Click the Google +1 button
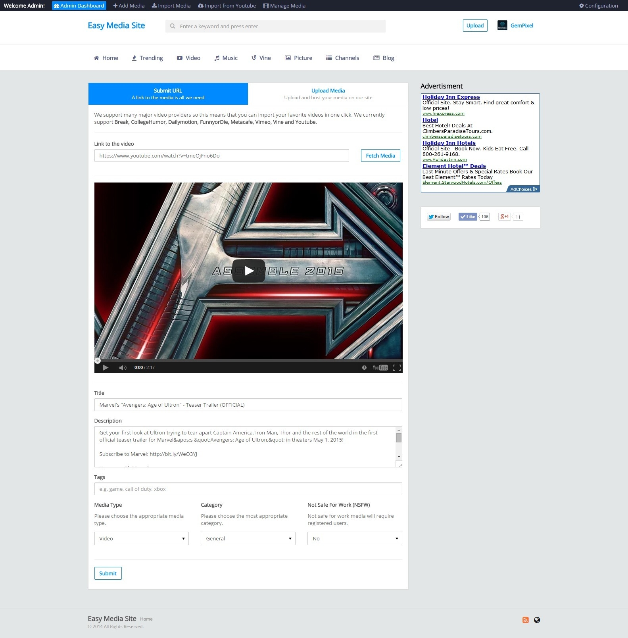This screenshot has width=628, height=638. (x=504, y=217)
